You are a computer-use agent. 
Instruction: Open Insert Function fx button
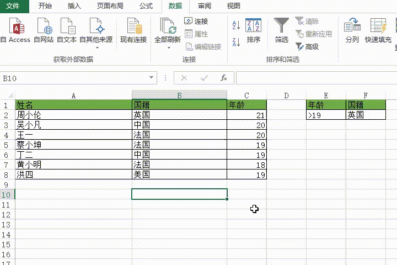[223, 78]
